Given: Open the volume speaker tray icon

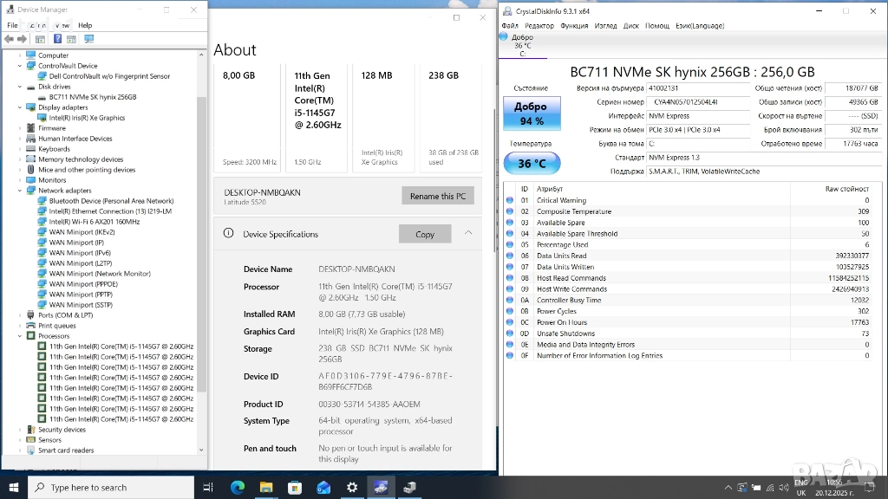Looking at the screenshot, I should (x=784, y=487).
